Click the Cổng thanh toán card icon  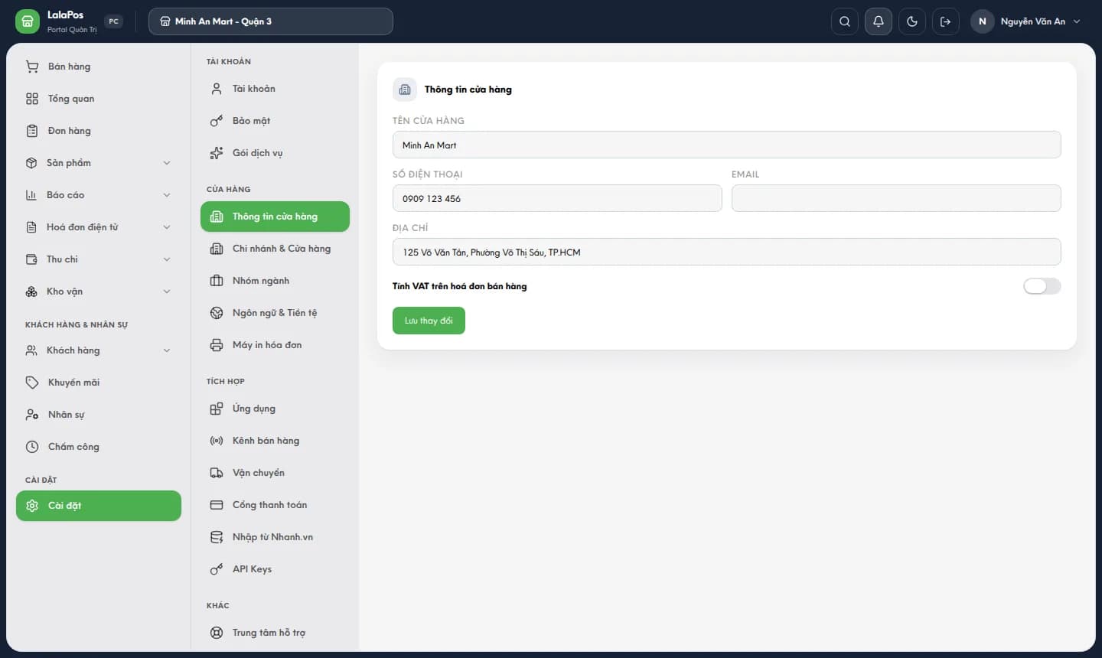tap(217, 505)
